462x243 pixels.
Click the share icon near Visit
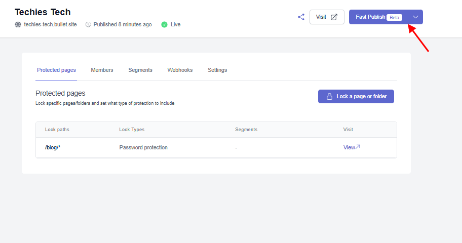pos(301,17)
